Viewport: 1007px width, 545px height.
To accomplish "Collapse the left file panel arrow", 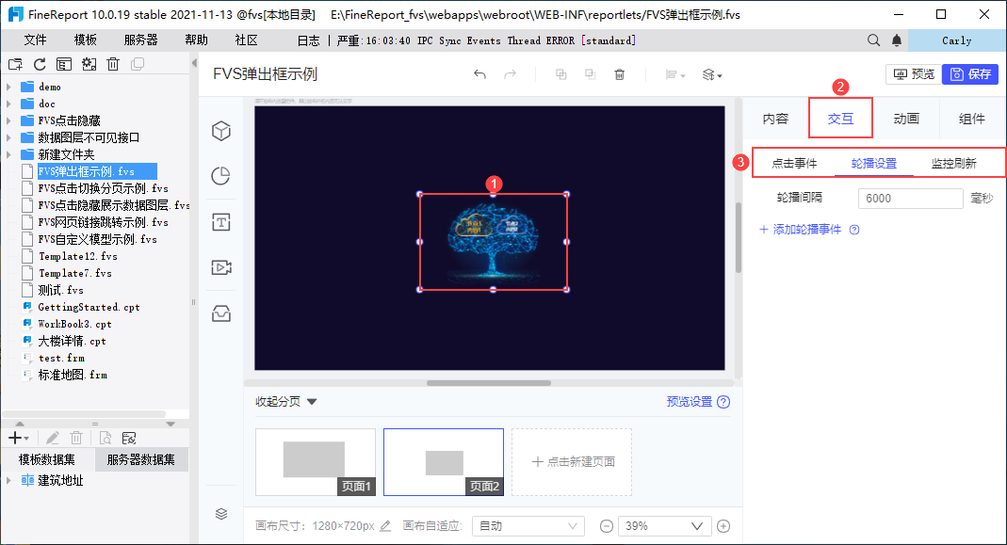I will pos(194,64).
